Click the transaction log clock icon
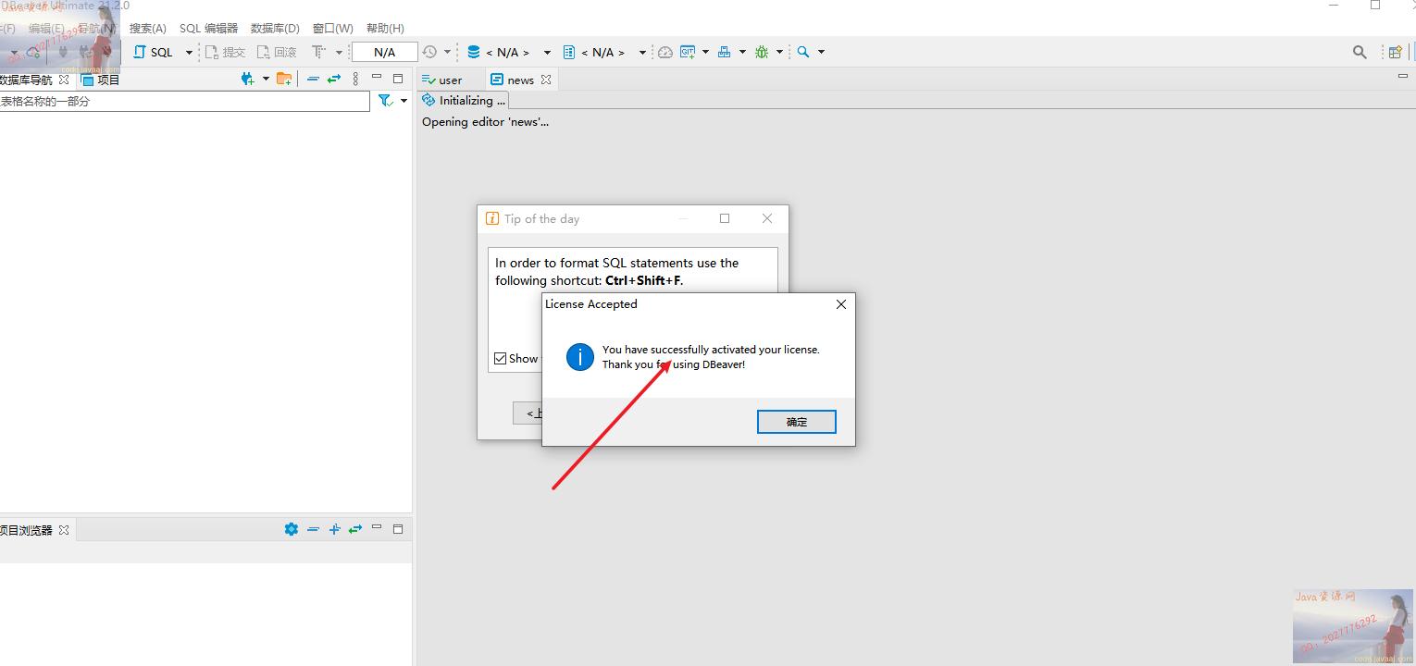1416x666 pixels. pyautogui.click(x=429, y=52)
